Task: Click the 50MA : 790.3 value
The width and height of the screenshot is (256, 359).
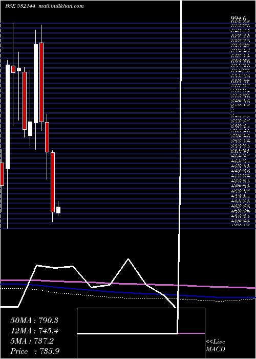Action: click(x=34, y=321)
